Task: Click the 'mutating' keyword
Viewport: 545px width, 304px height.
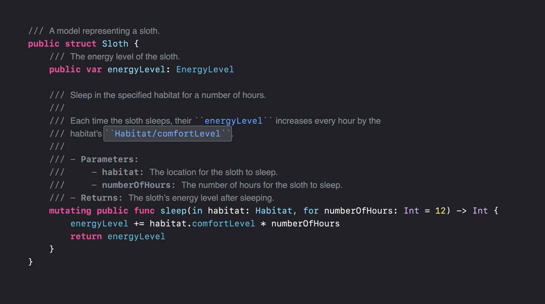Action: 70,211
